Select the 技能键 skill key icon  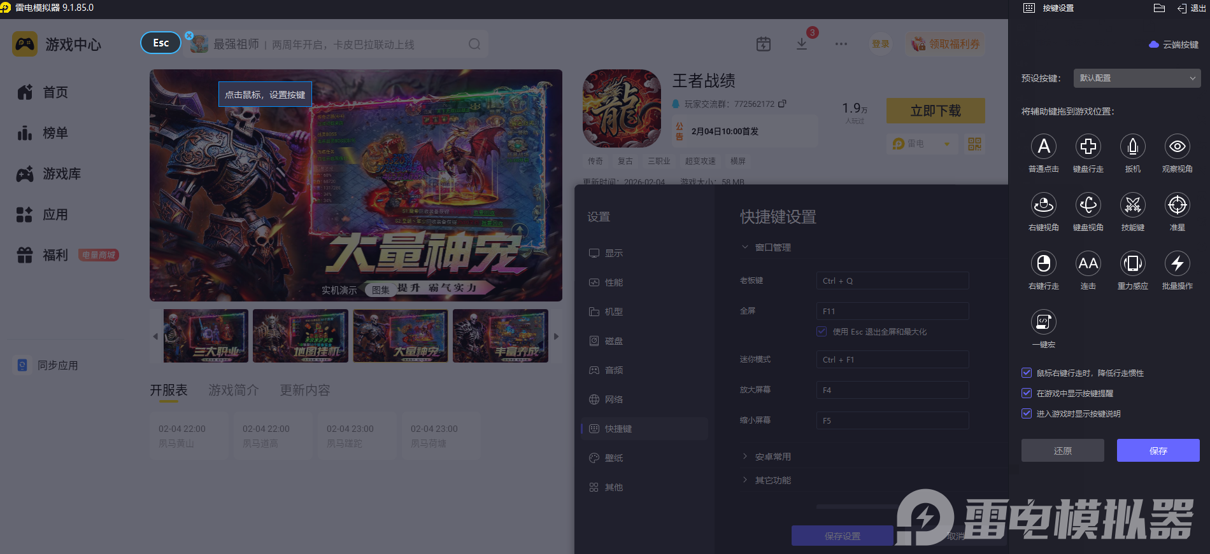click(x=1132, y=205)
